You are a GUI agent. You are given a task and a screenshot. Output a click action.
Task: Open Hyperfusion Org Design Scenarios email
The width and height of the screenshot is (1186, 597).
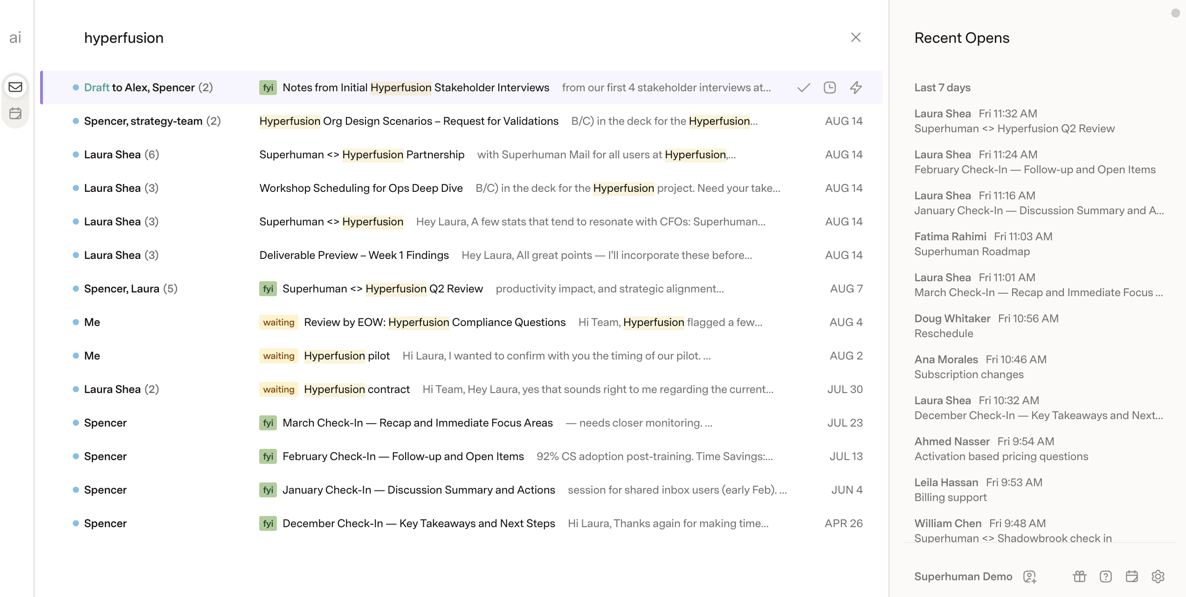pyautogui.click(x=462, y=121)
